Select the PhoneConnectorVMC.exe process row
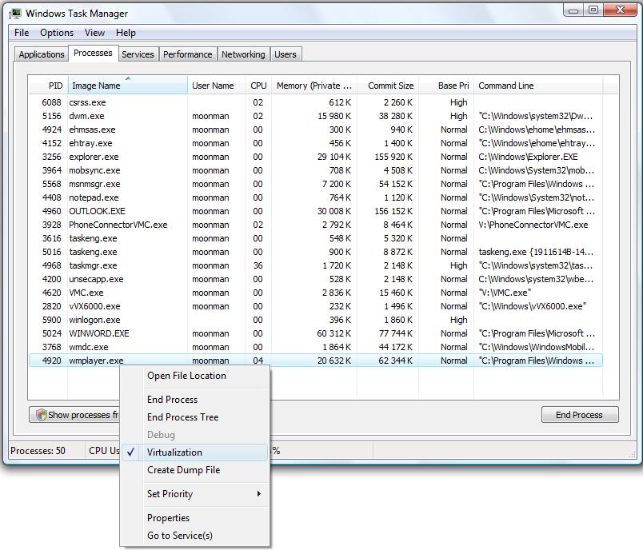 (x=316, y=225)
